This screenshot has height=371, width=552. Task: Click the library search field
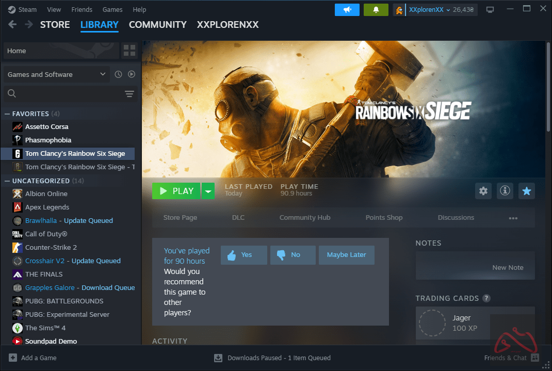pos(64,93)
